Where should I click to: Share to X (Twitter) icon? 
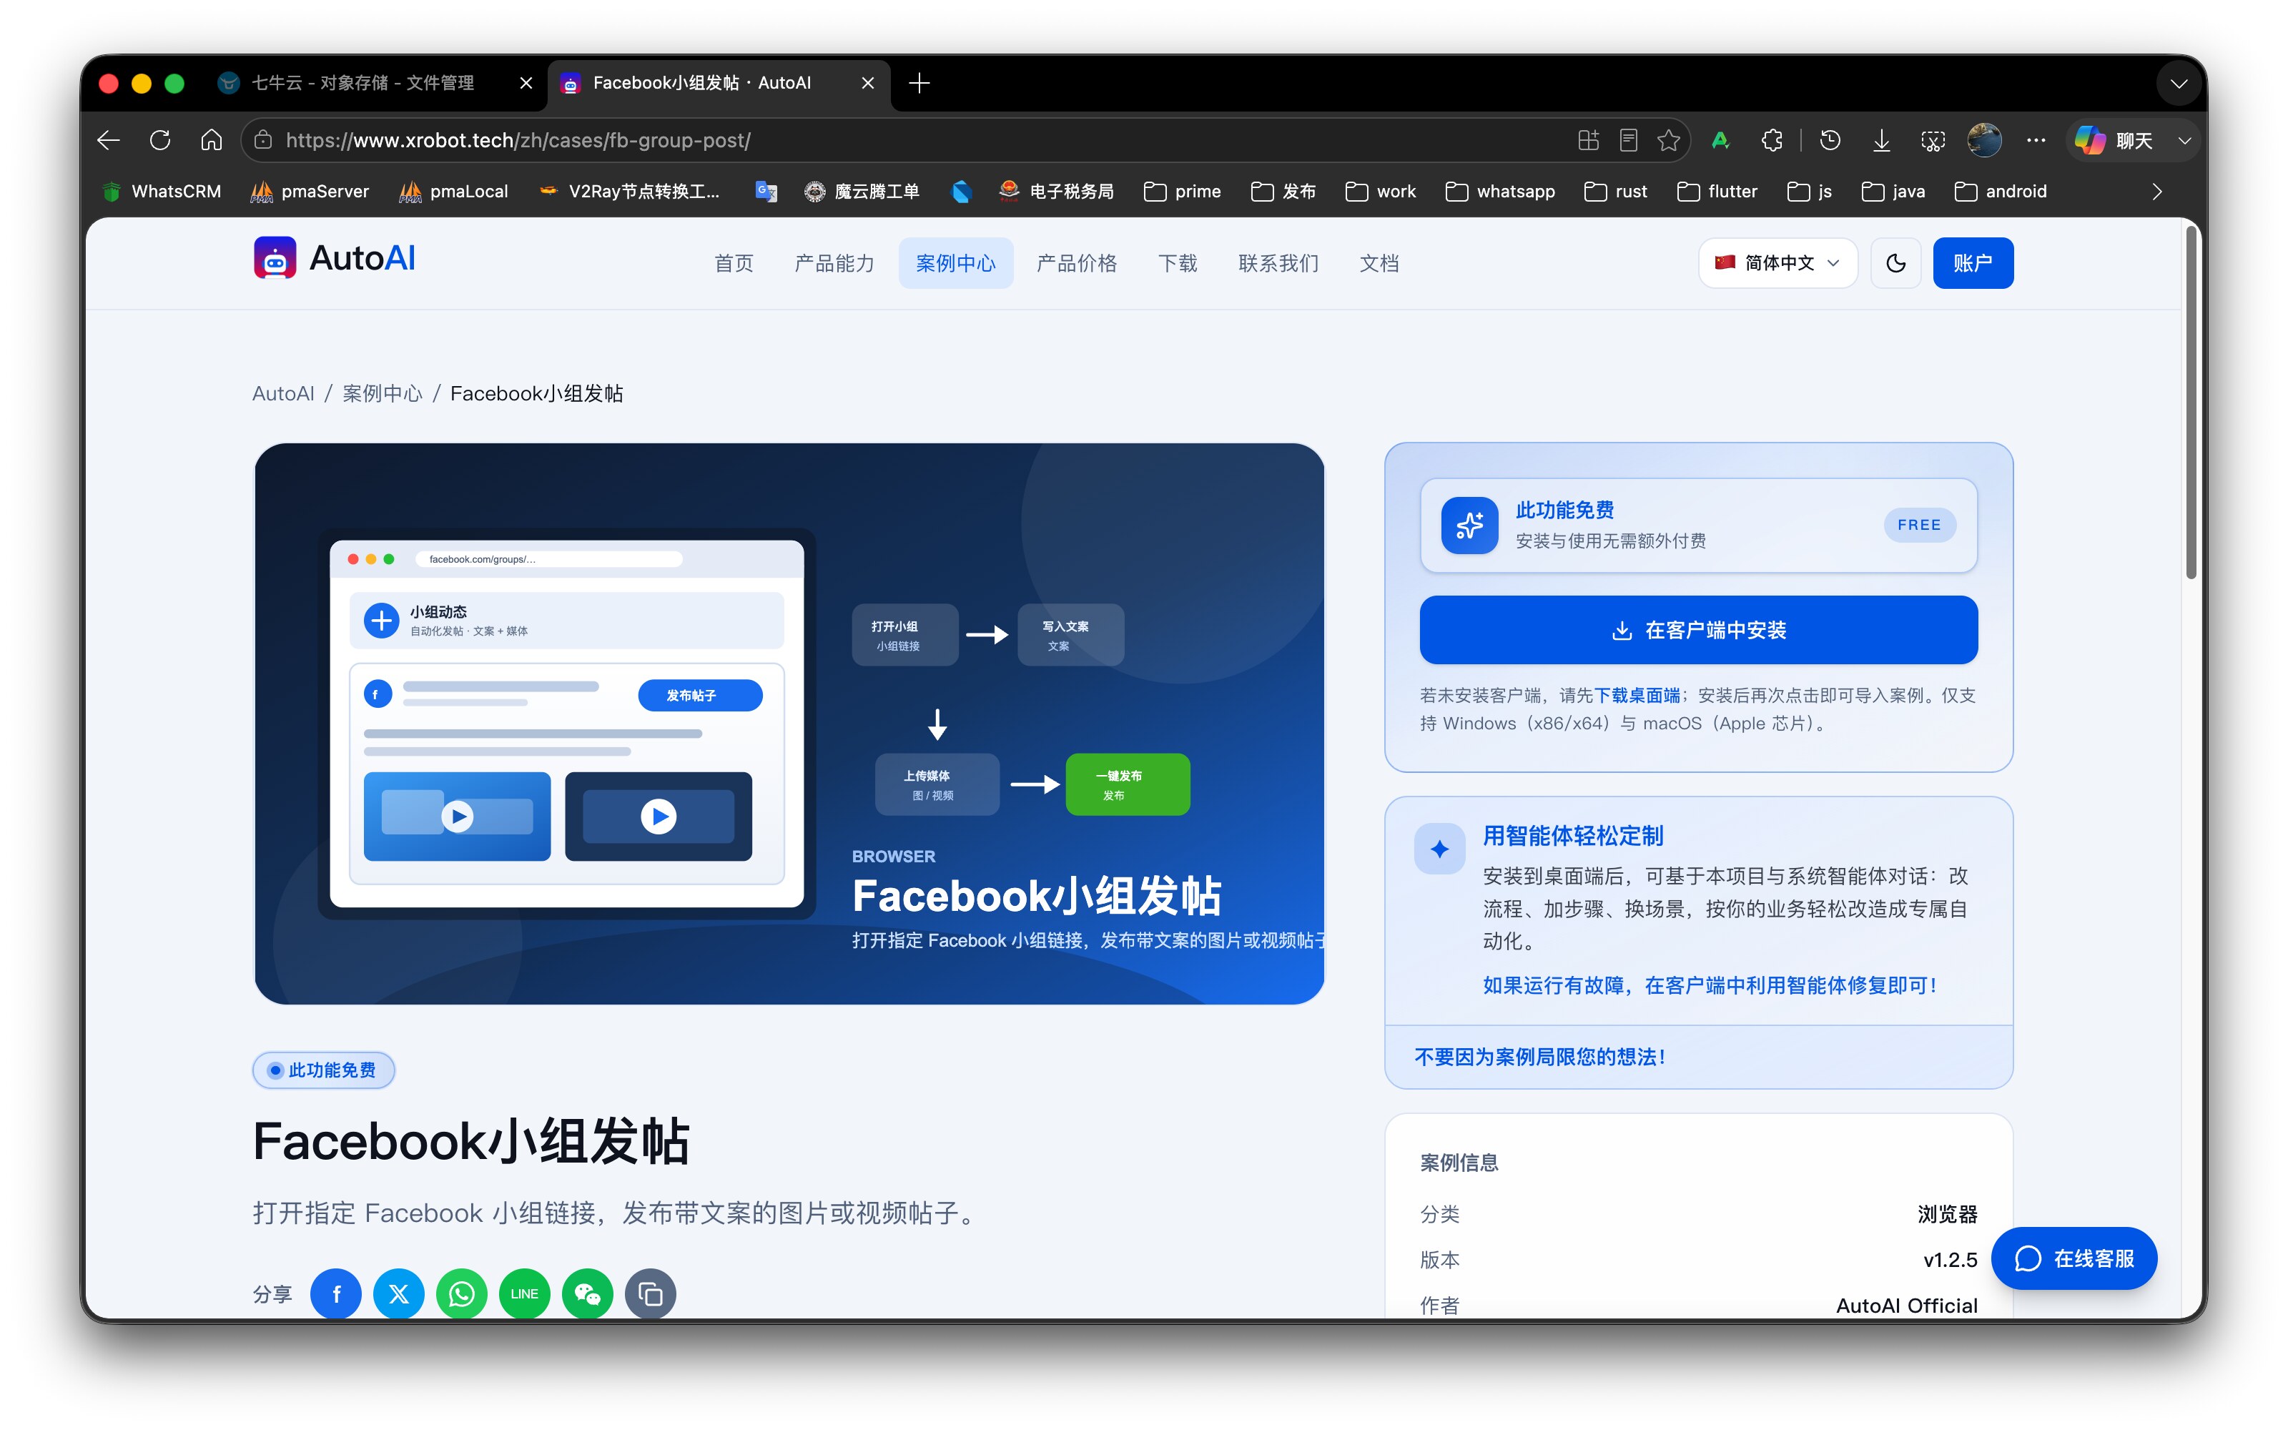coord(399,1293)
